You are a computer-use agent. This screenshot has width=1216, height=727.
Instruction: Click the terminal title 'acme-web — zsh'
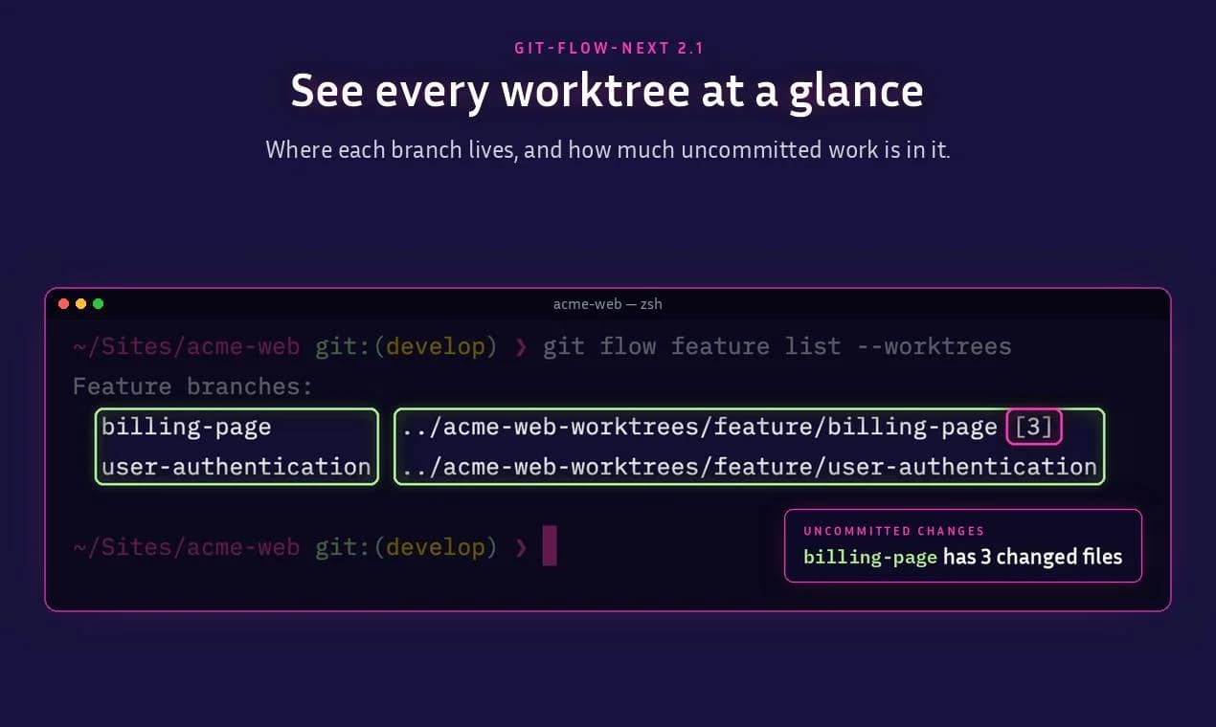608,304
